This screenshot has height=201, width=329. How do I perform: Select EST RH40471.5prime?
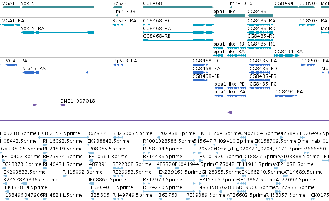coord(63,165)
